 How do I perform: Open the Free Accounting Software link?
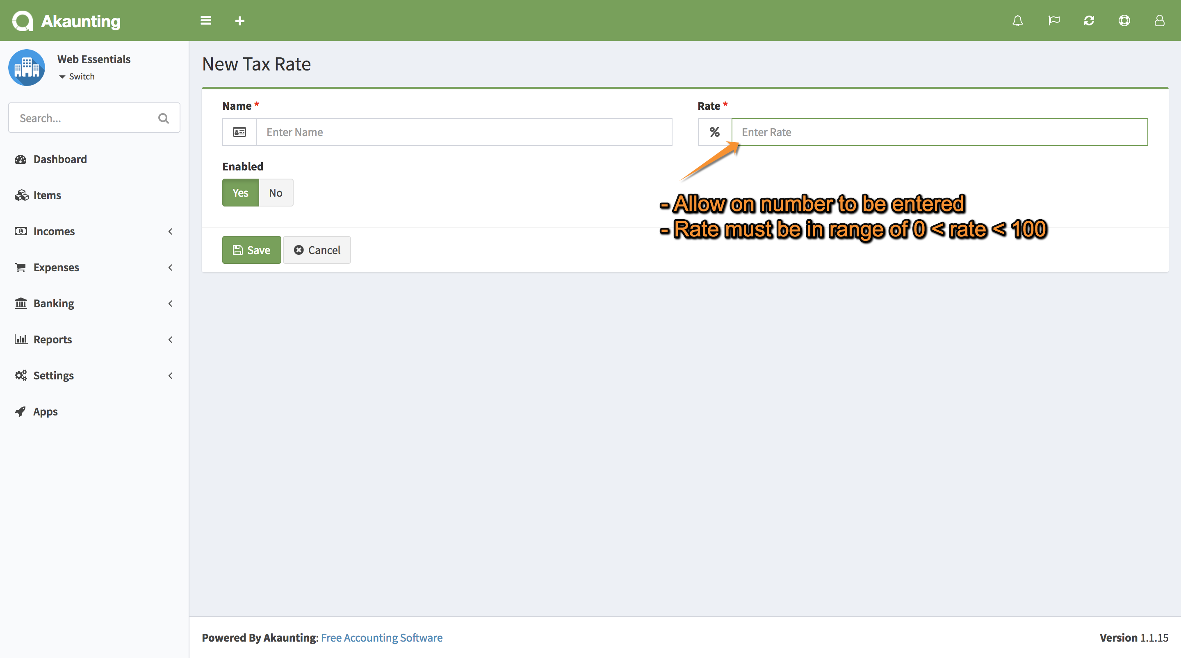click(381, 638)
